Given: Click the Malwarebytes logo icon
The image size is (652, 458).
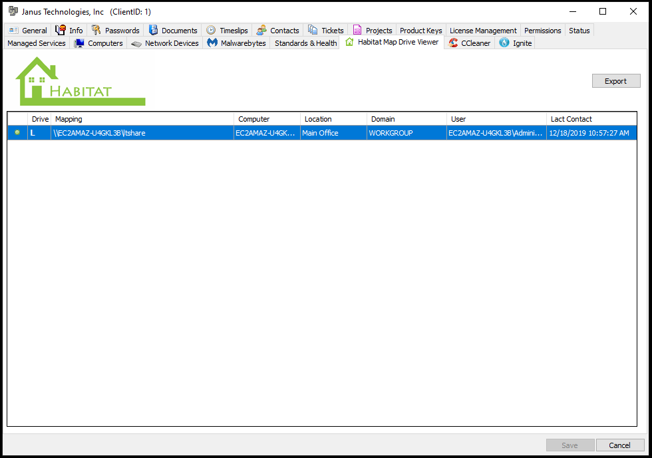Looking at the screenshot, I should pos(212,43).
